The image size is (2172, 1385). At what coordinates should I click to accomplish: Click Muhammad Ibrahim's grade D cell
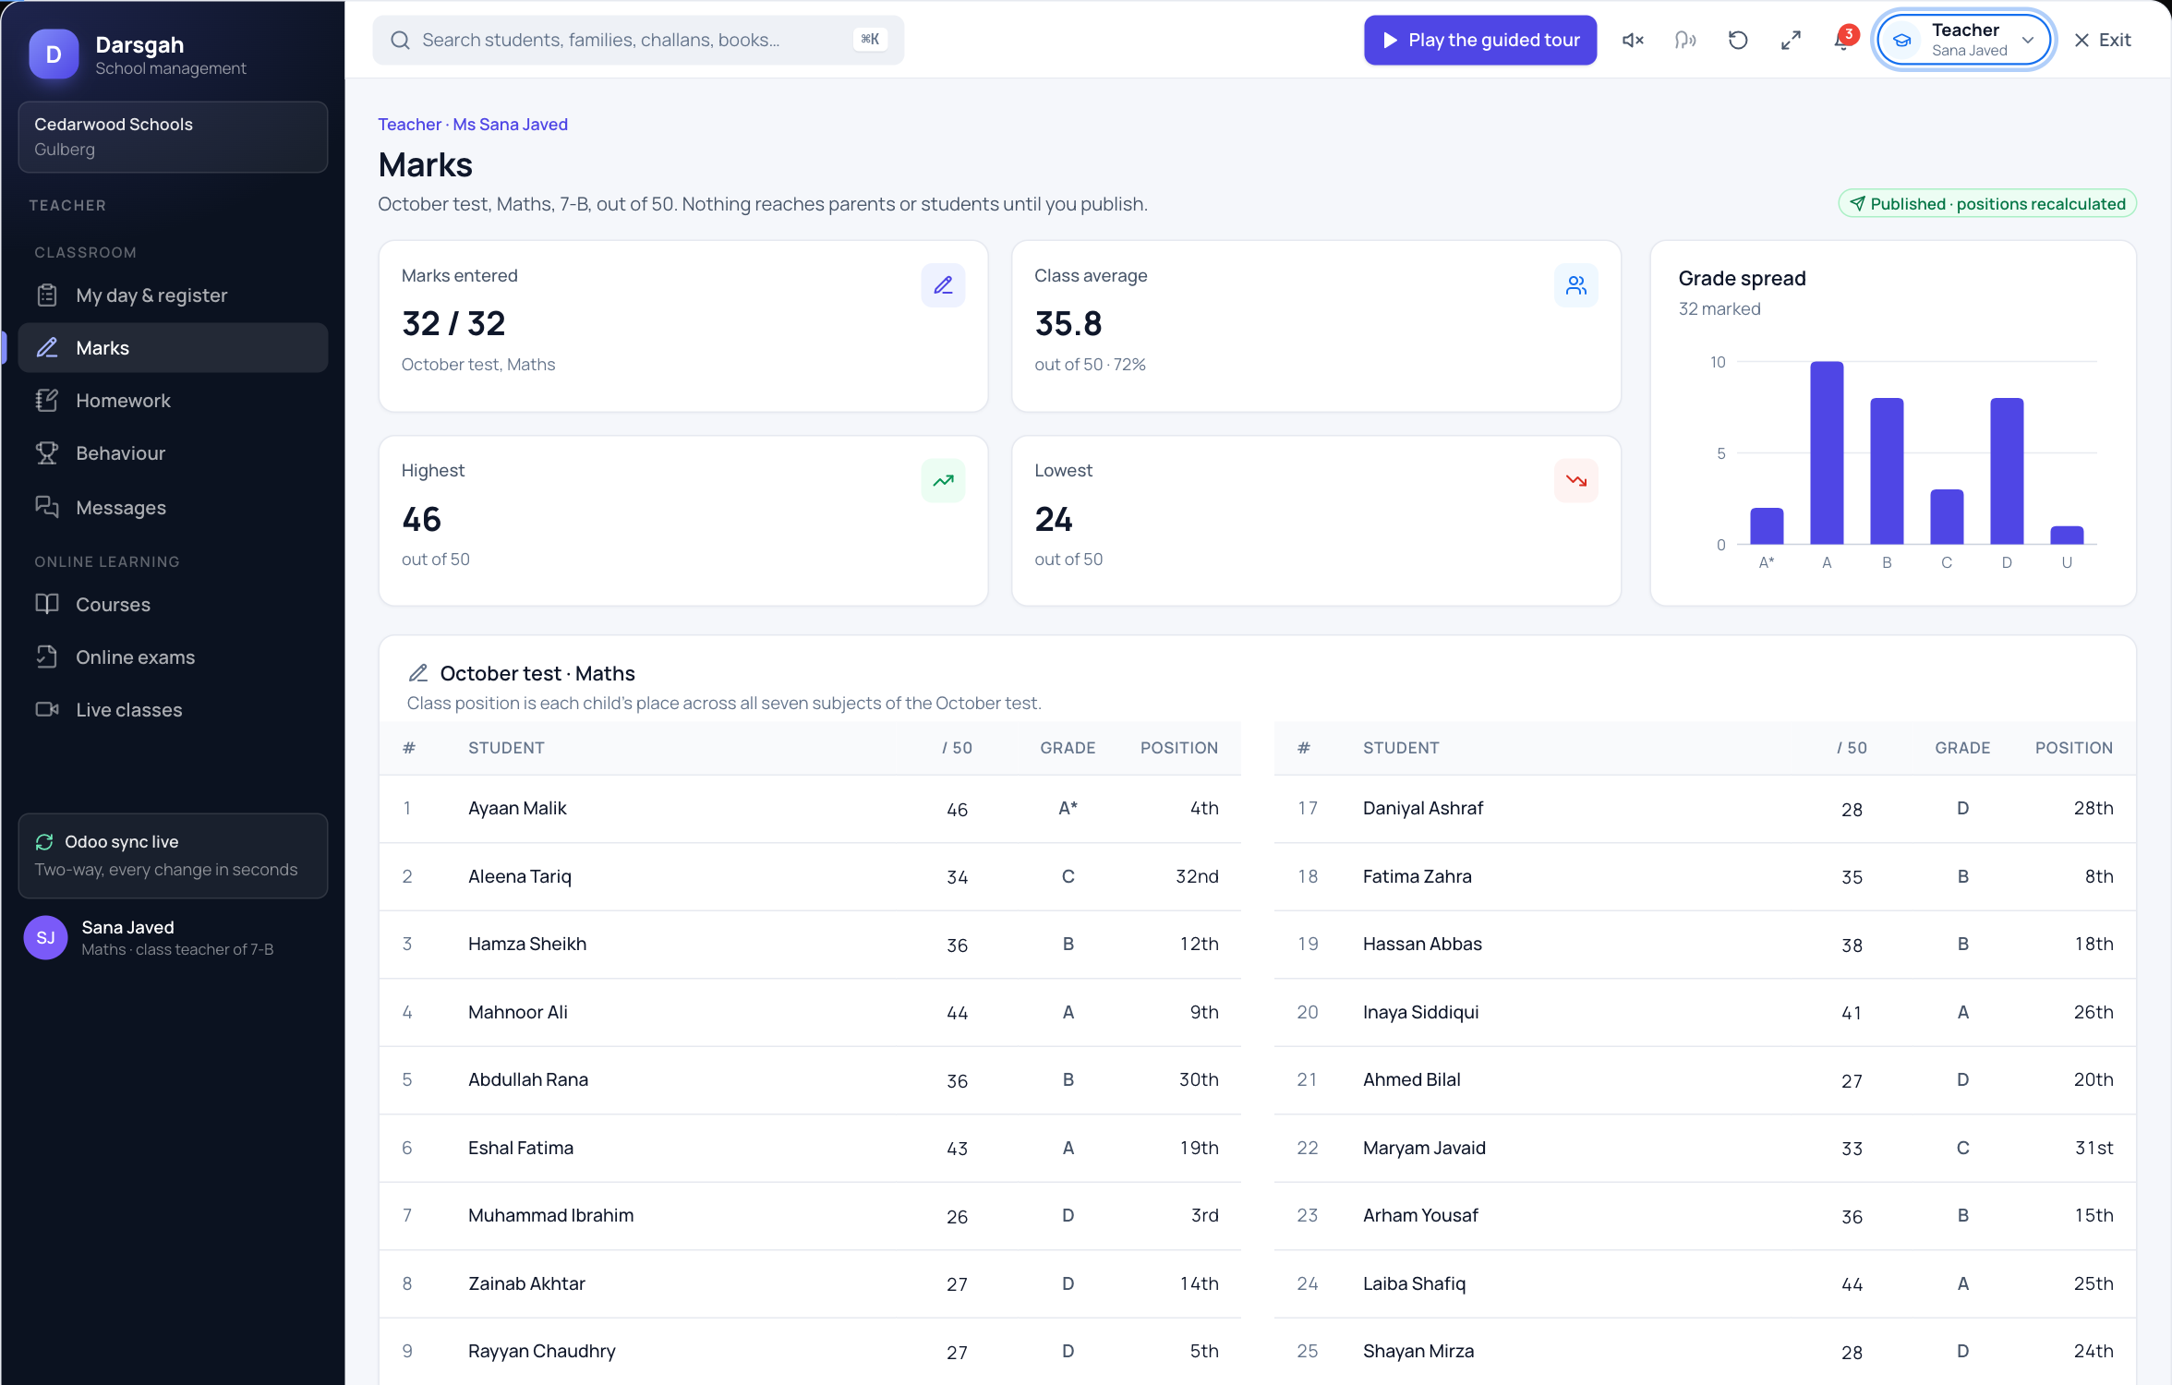pos(1068,1216)
